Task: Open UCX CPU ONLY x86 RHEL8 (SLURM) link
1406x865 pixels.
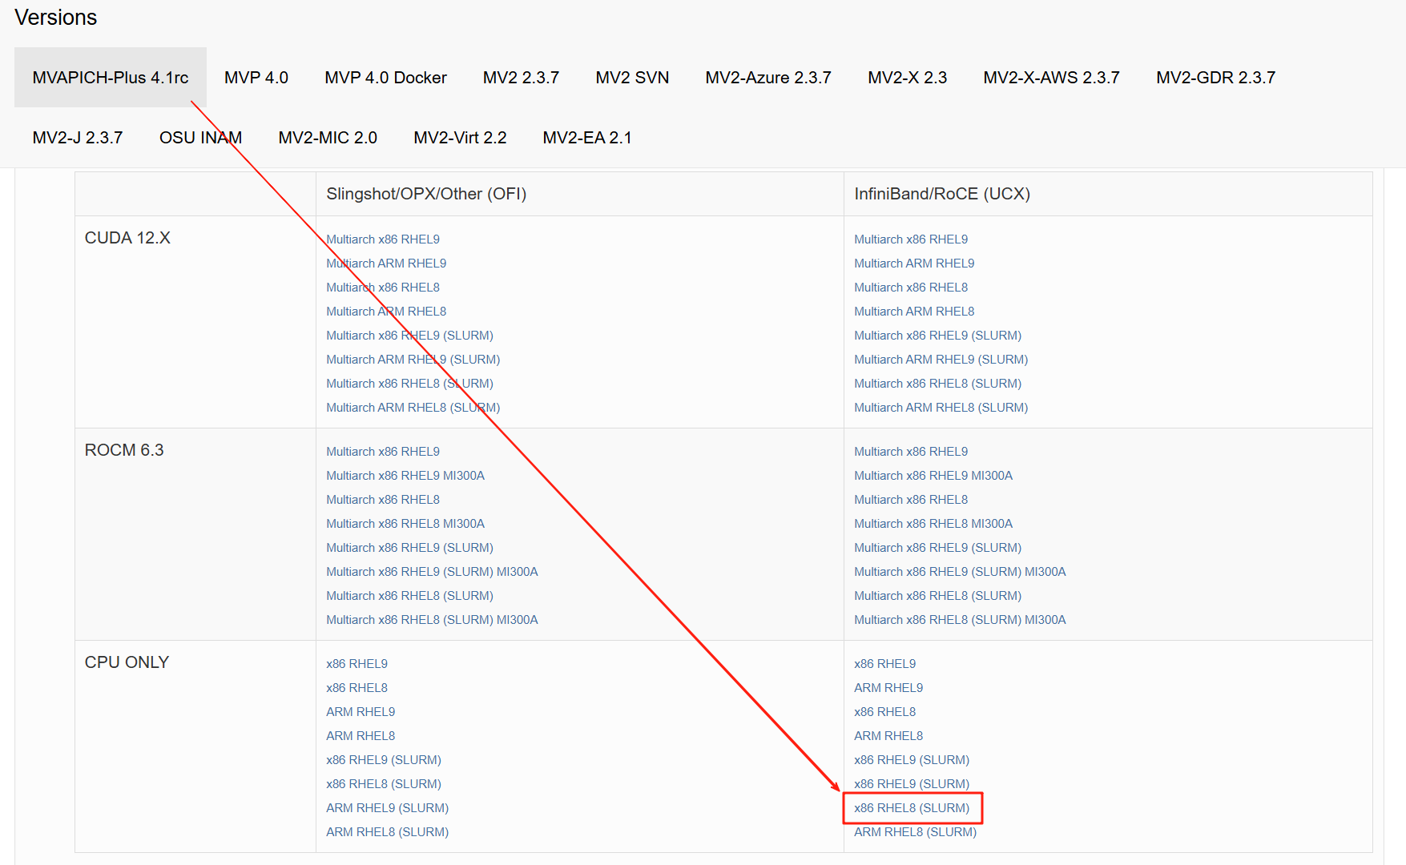Action: click(912, 808)
